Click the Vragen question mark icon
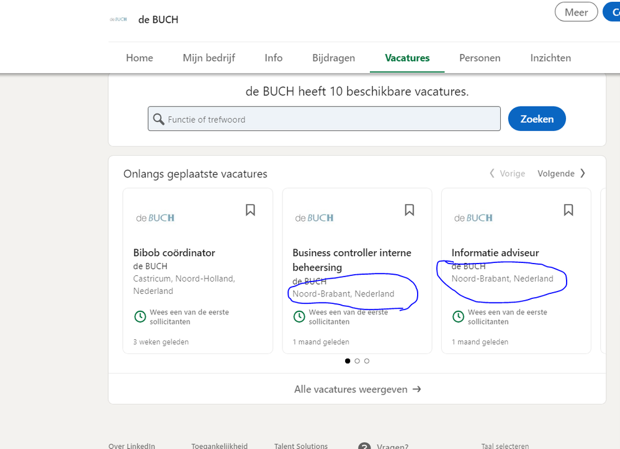Viewport: 620px width, 449px height. point(364,446)
